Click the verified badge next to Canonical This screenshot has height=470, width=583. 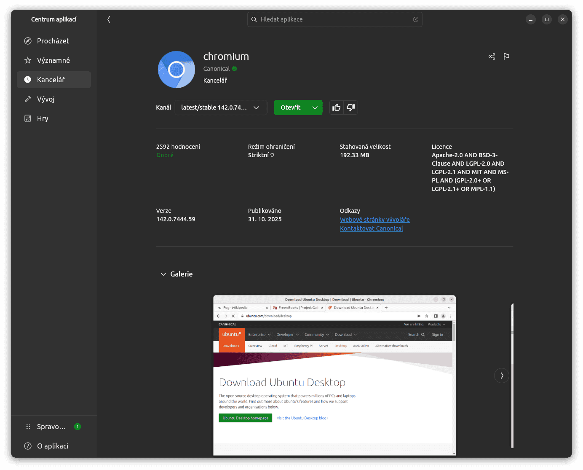tap(235, 69)
